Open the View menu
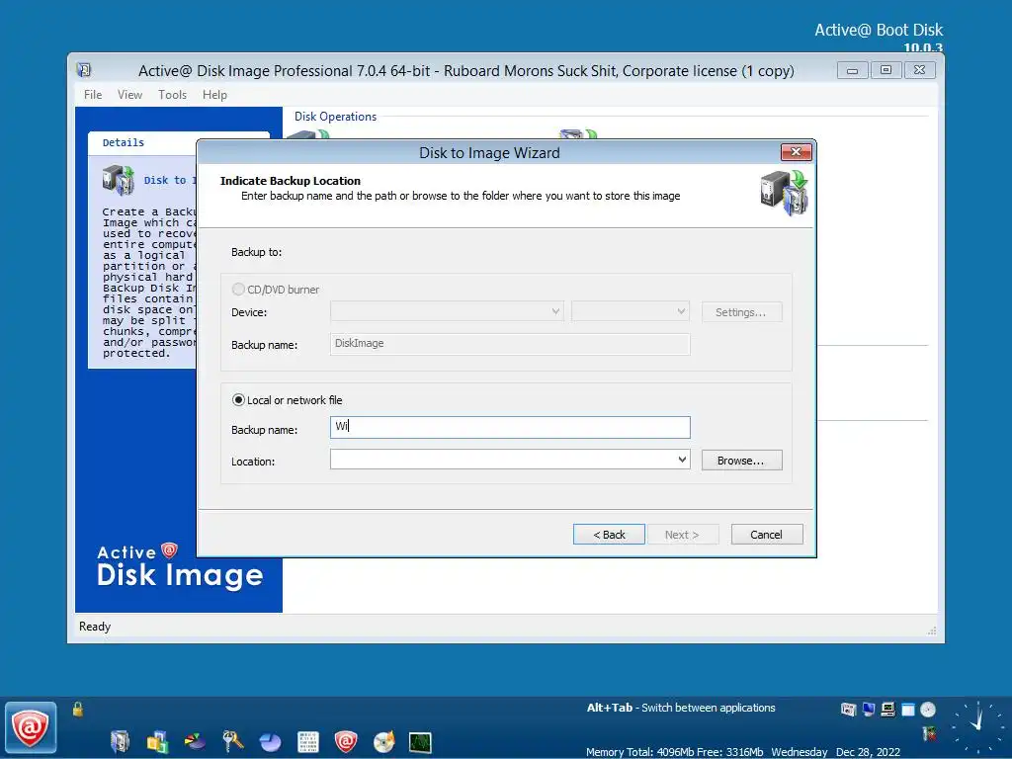The width and height of the screenshot is (1012, 759). (x=129, y=95)
